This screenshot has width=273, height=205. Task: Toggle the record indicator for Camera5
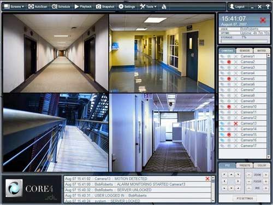[229, 79]
